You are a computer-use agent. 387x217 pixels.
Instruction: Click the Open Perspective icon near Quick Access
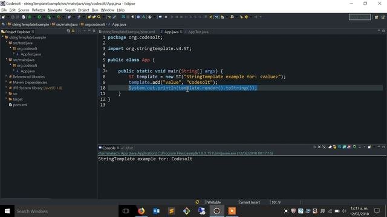coord(376,17)
